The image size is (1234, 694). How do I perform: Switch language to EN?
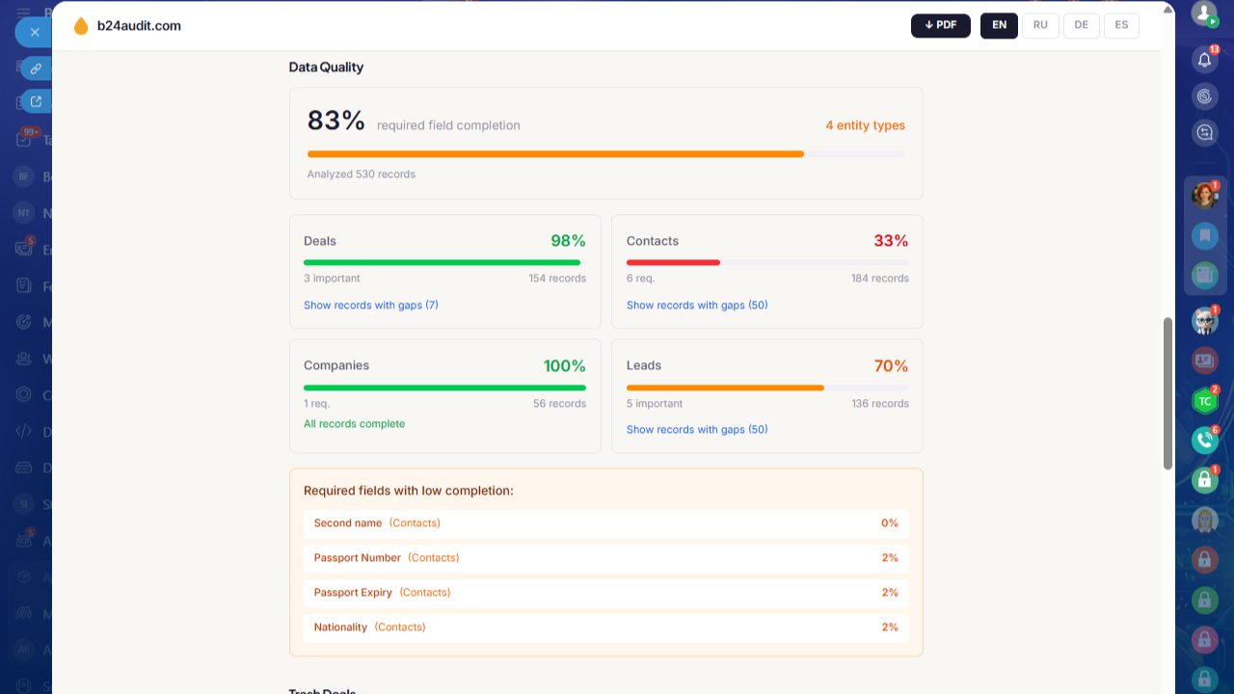(x=999, y=25)
